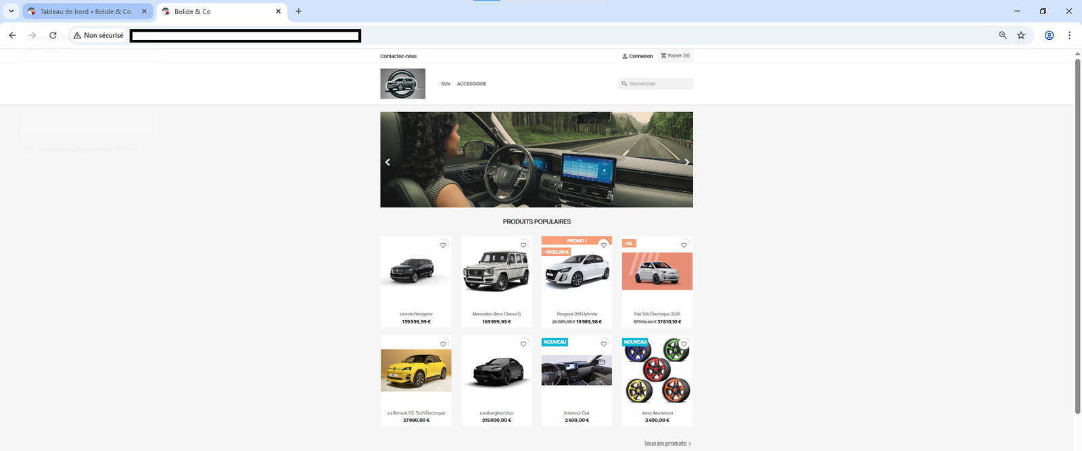1082x451 pixels.
Task: Click the browser forward arrow
Action: pos(32,35)
